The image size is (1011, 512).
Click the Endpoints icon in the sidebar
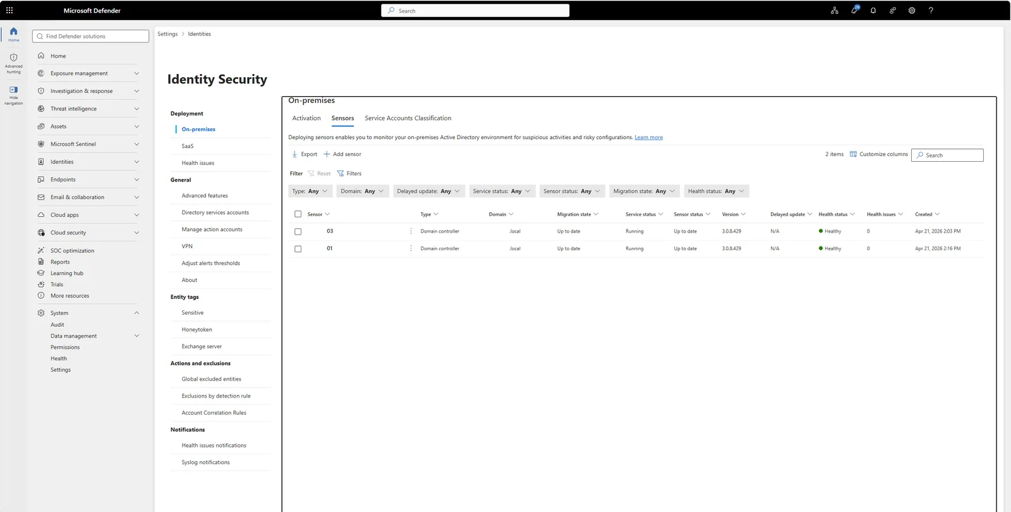tap(41, 180)
